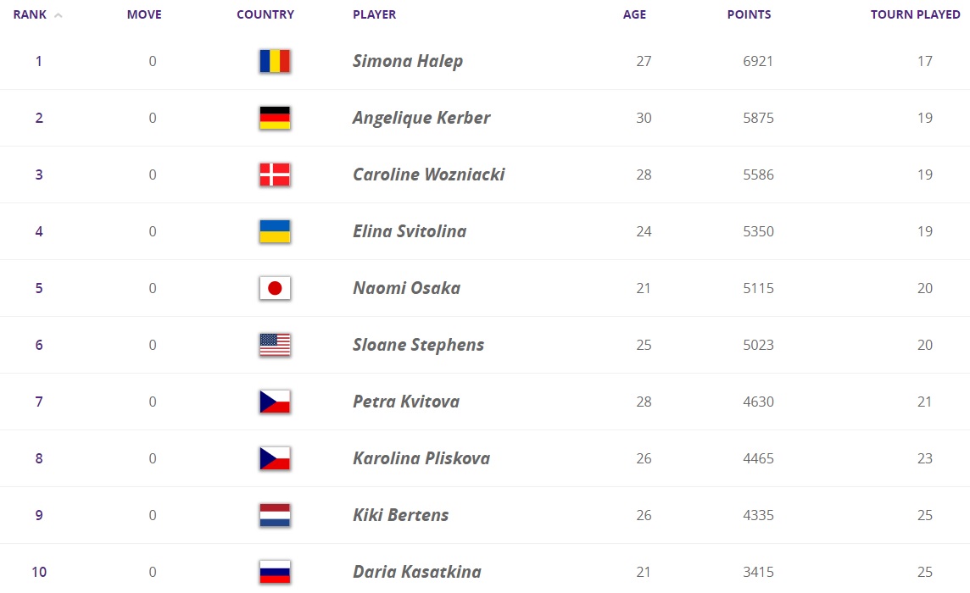The height and width of the screenshot is (593, 970).
Task: Toggle the RANK column sort arrow
Action: point(59,15)
